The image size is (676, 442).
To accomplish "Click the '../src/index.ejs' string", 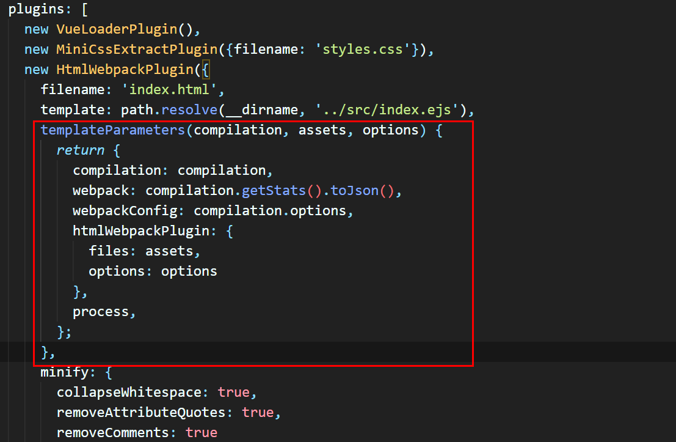I will pyautogui.click(x=387, y=110).
